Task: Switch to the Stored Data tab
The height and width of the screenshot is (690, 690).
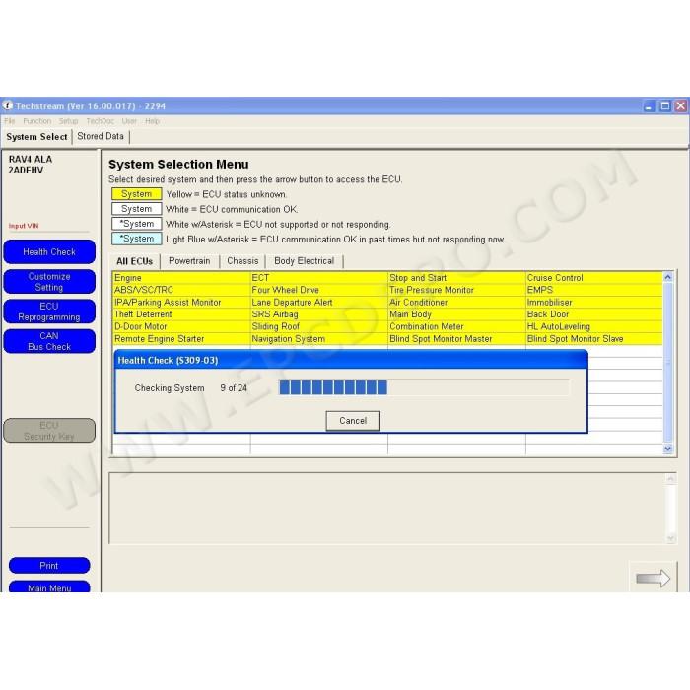Action: point(101,136)
